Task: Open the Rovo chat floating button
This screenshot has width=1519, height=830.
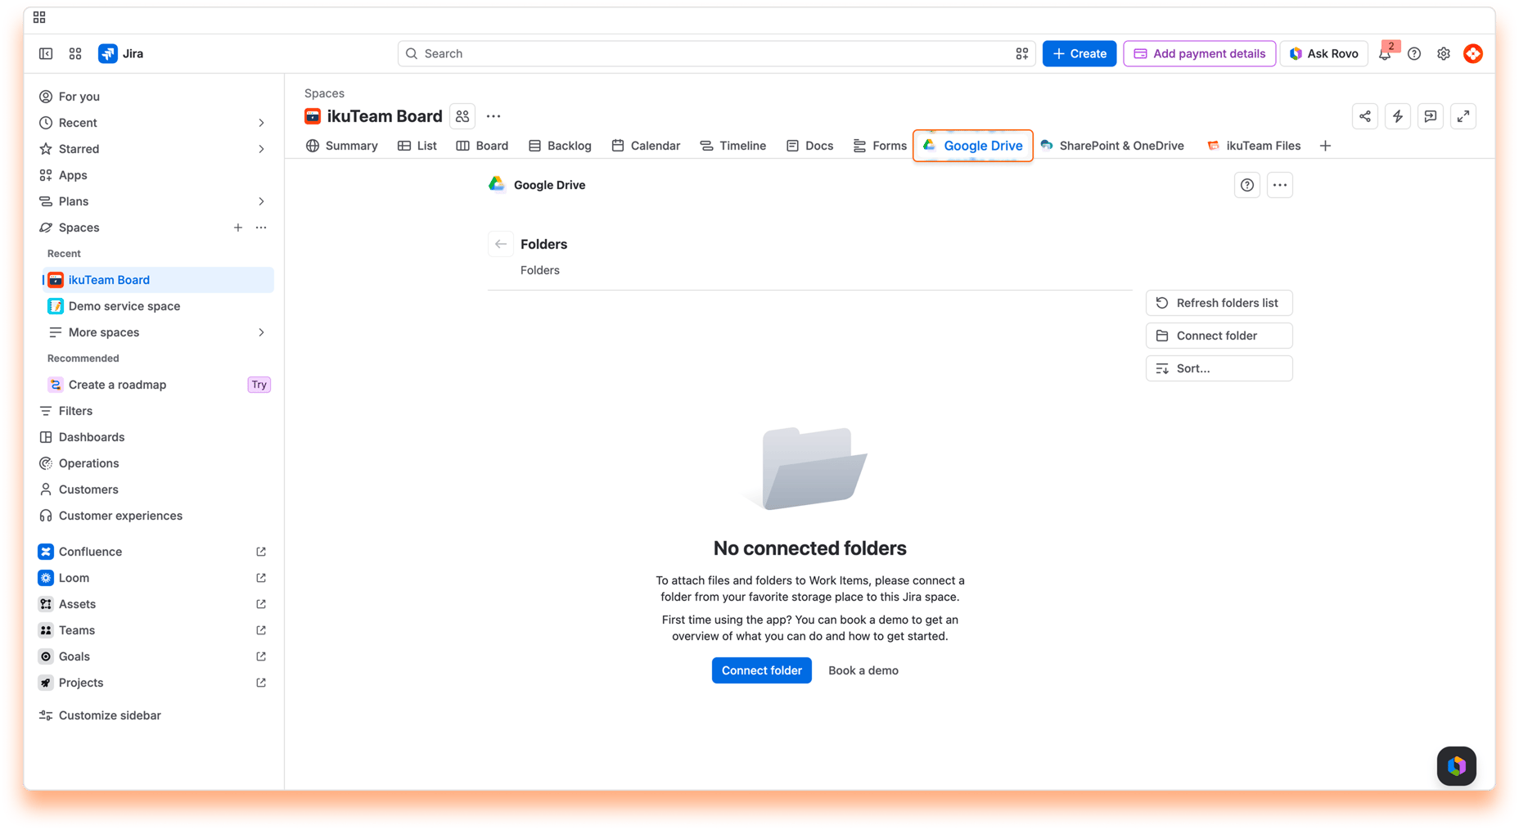Action: (x=1457, y=766)
